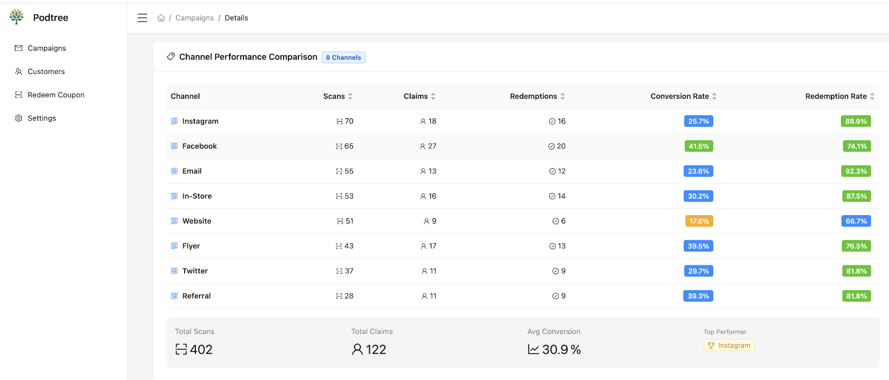Click the Instagram Top Performer badge
Image resolution: width=889 pixels, height=380 pixels.
(x=729, y=346)
